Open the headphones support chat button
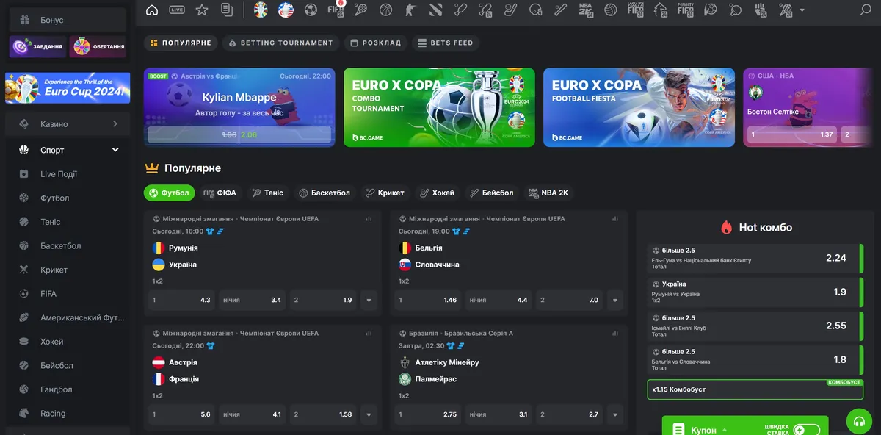 pyautogui.click(x=858, y=421)
